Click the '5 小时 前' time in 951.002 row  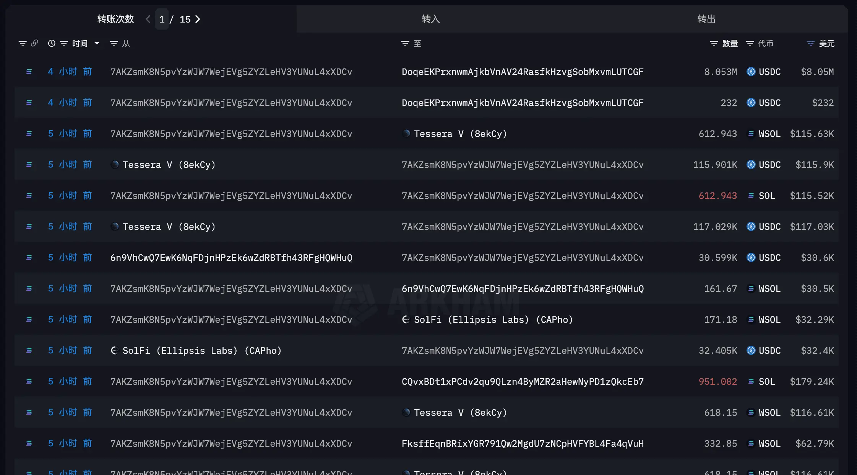(x=70, y=382)
